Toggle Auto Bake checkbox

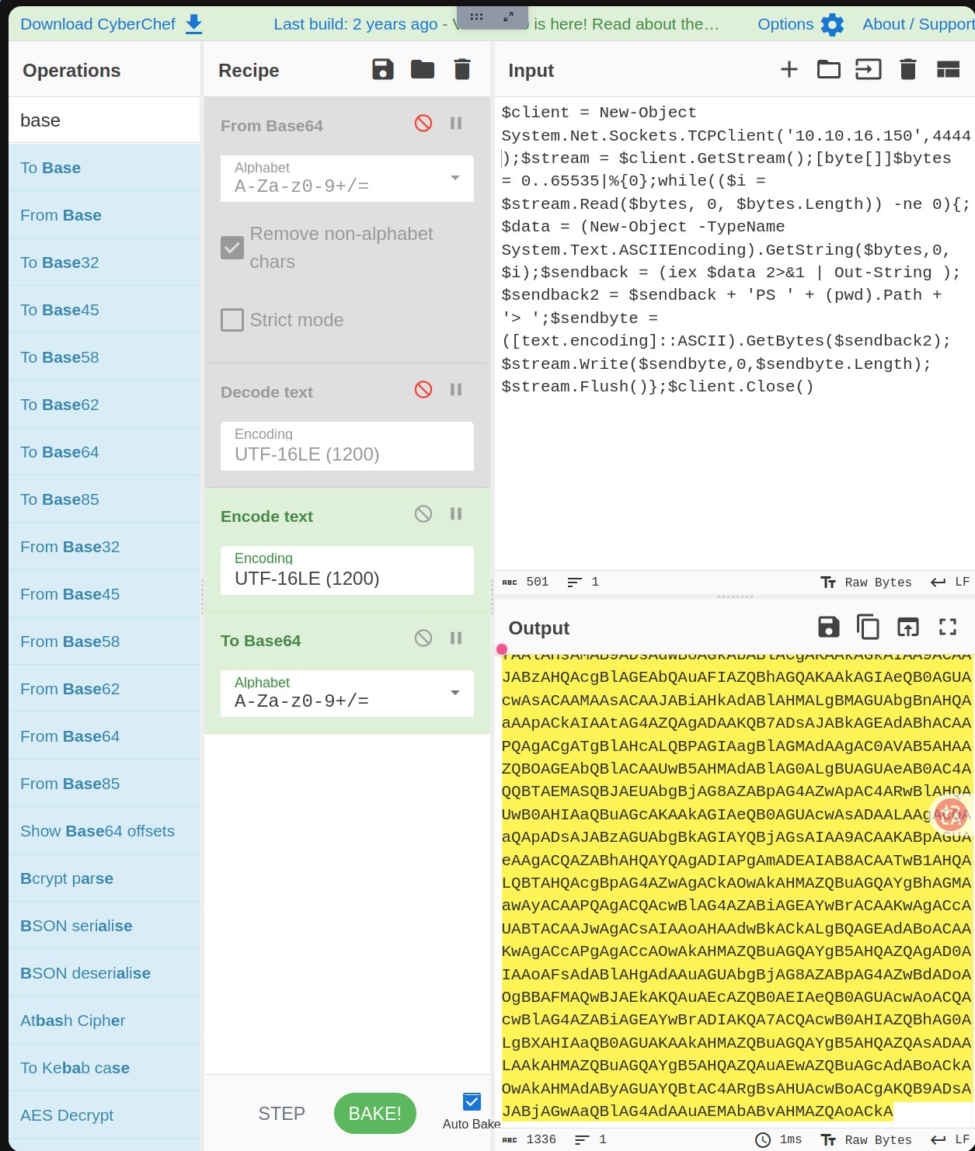pos(472,1101)
